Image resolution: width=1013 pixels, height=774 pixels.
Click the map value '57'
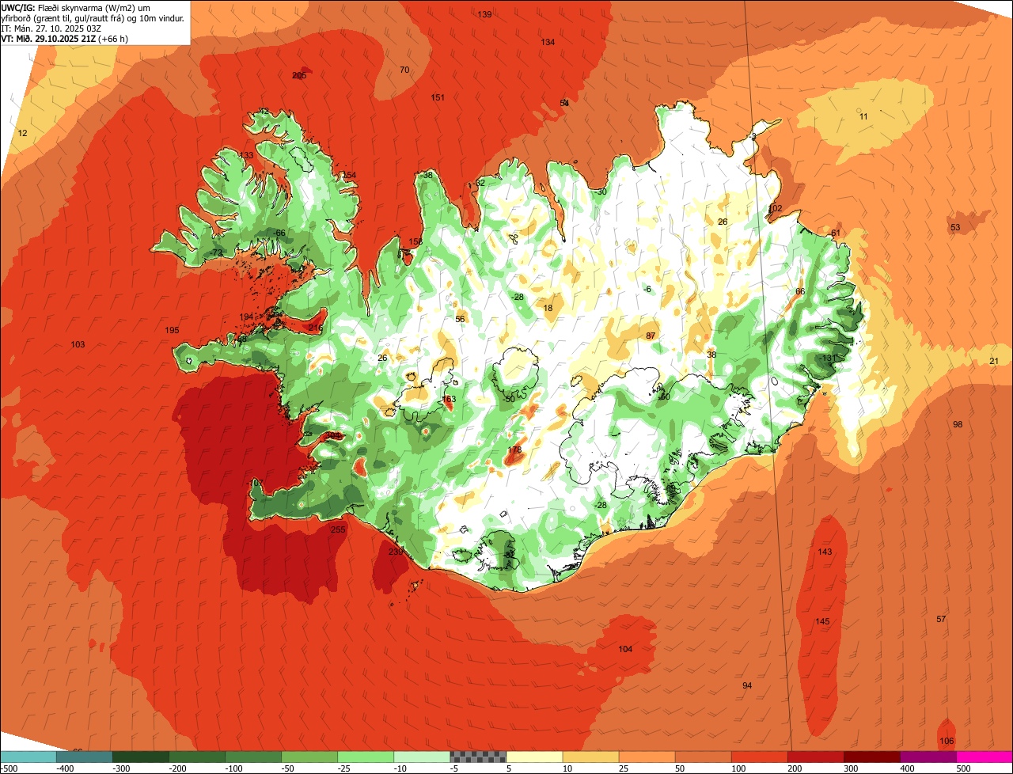[x=941, y=619]
